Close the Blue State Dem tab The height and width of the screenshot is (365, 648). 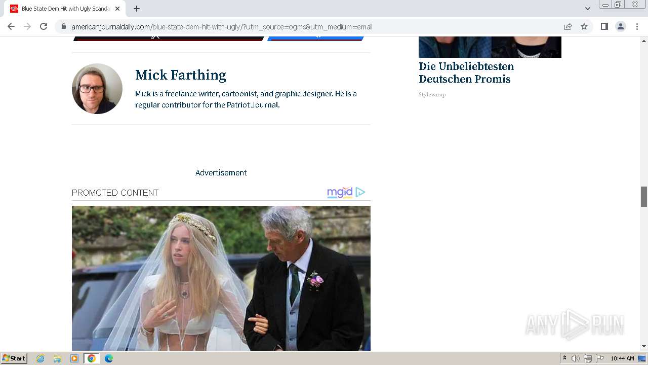point(117,9)
